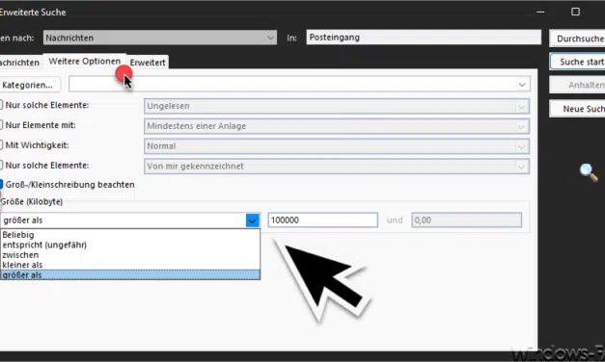The height and width of the screenshot is (362, 605).
Task: Click the 'Neue Suche' button
Action: (x=578, y=109)
